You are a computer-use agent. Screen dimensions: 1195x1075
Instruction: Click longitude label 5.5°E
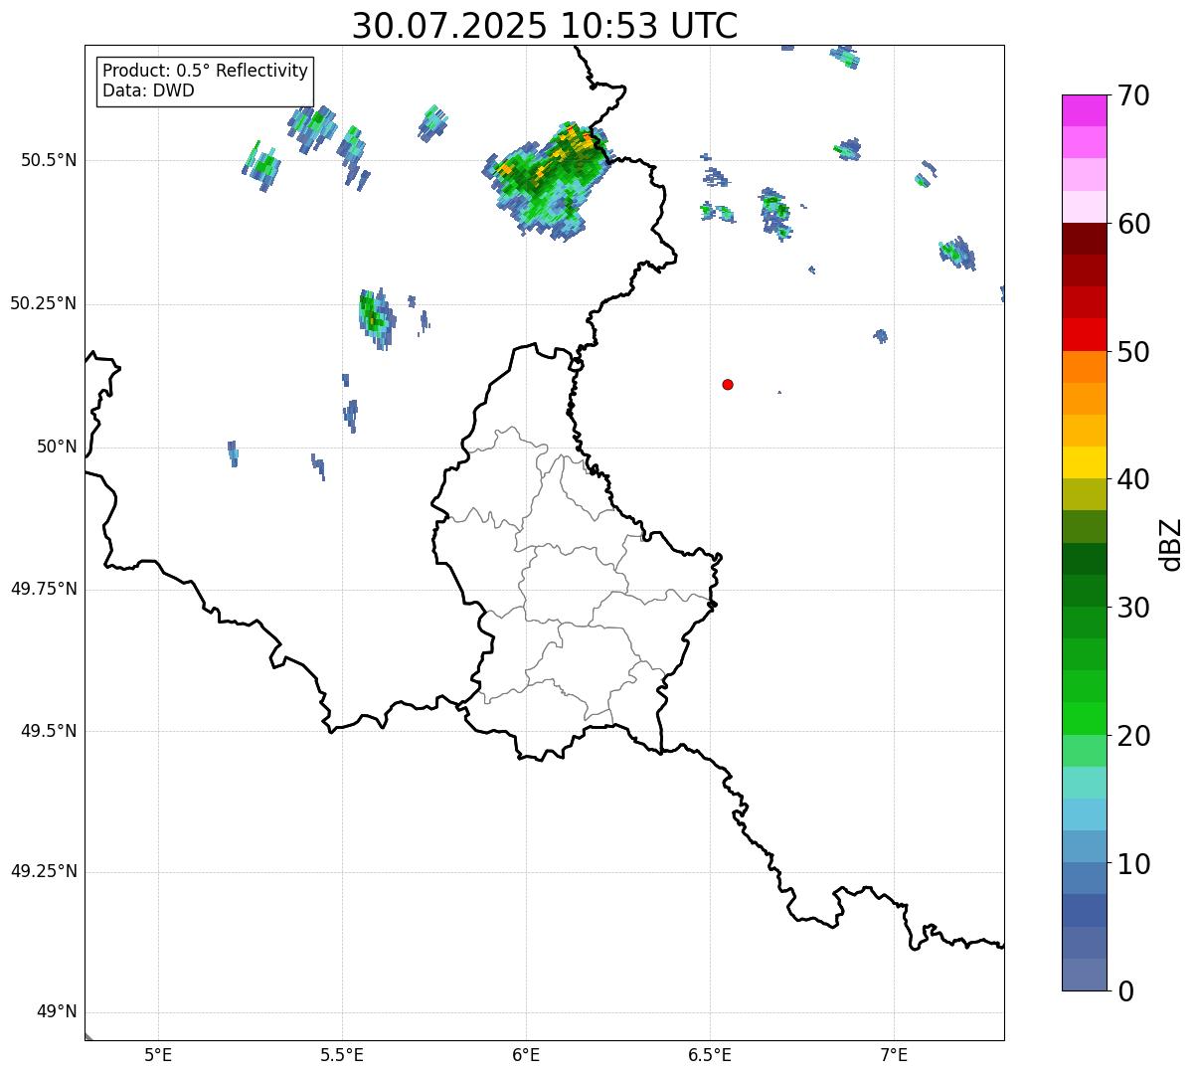point(342,1055)
